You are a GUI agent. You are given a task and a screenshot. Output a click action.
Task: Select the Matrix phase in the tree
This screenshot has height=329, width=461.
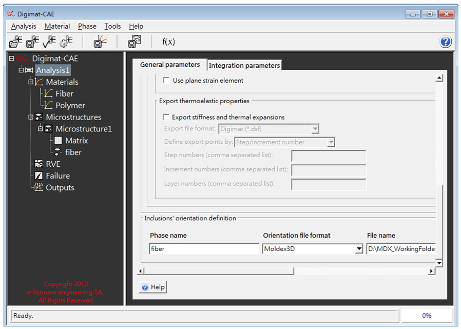76,141
